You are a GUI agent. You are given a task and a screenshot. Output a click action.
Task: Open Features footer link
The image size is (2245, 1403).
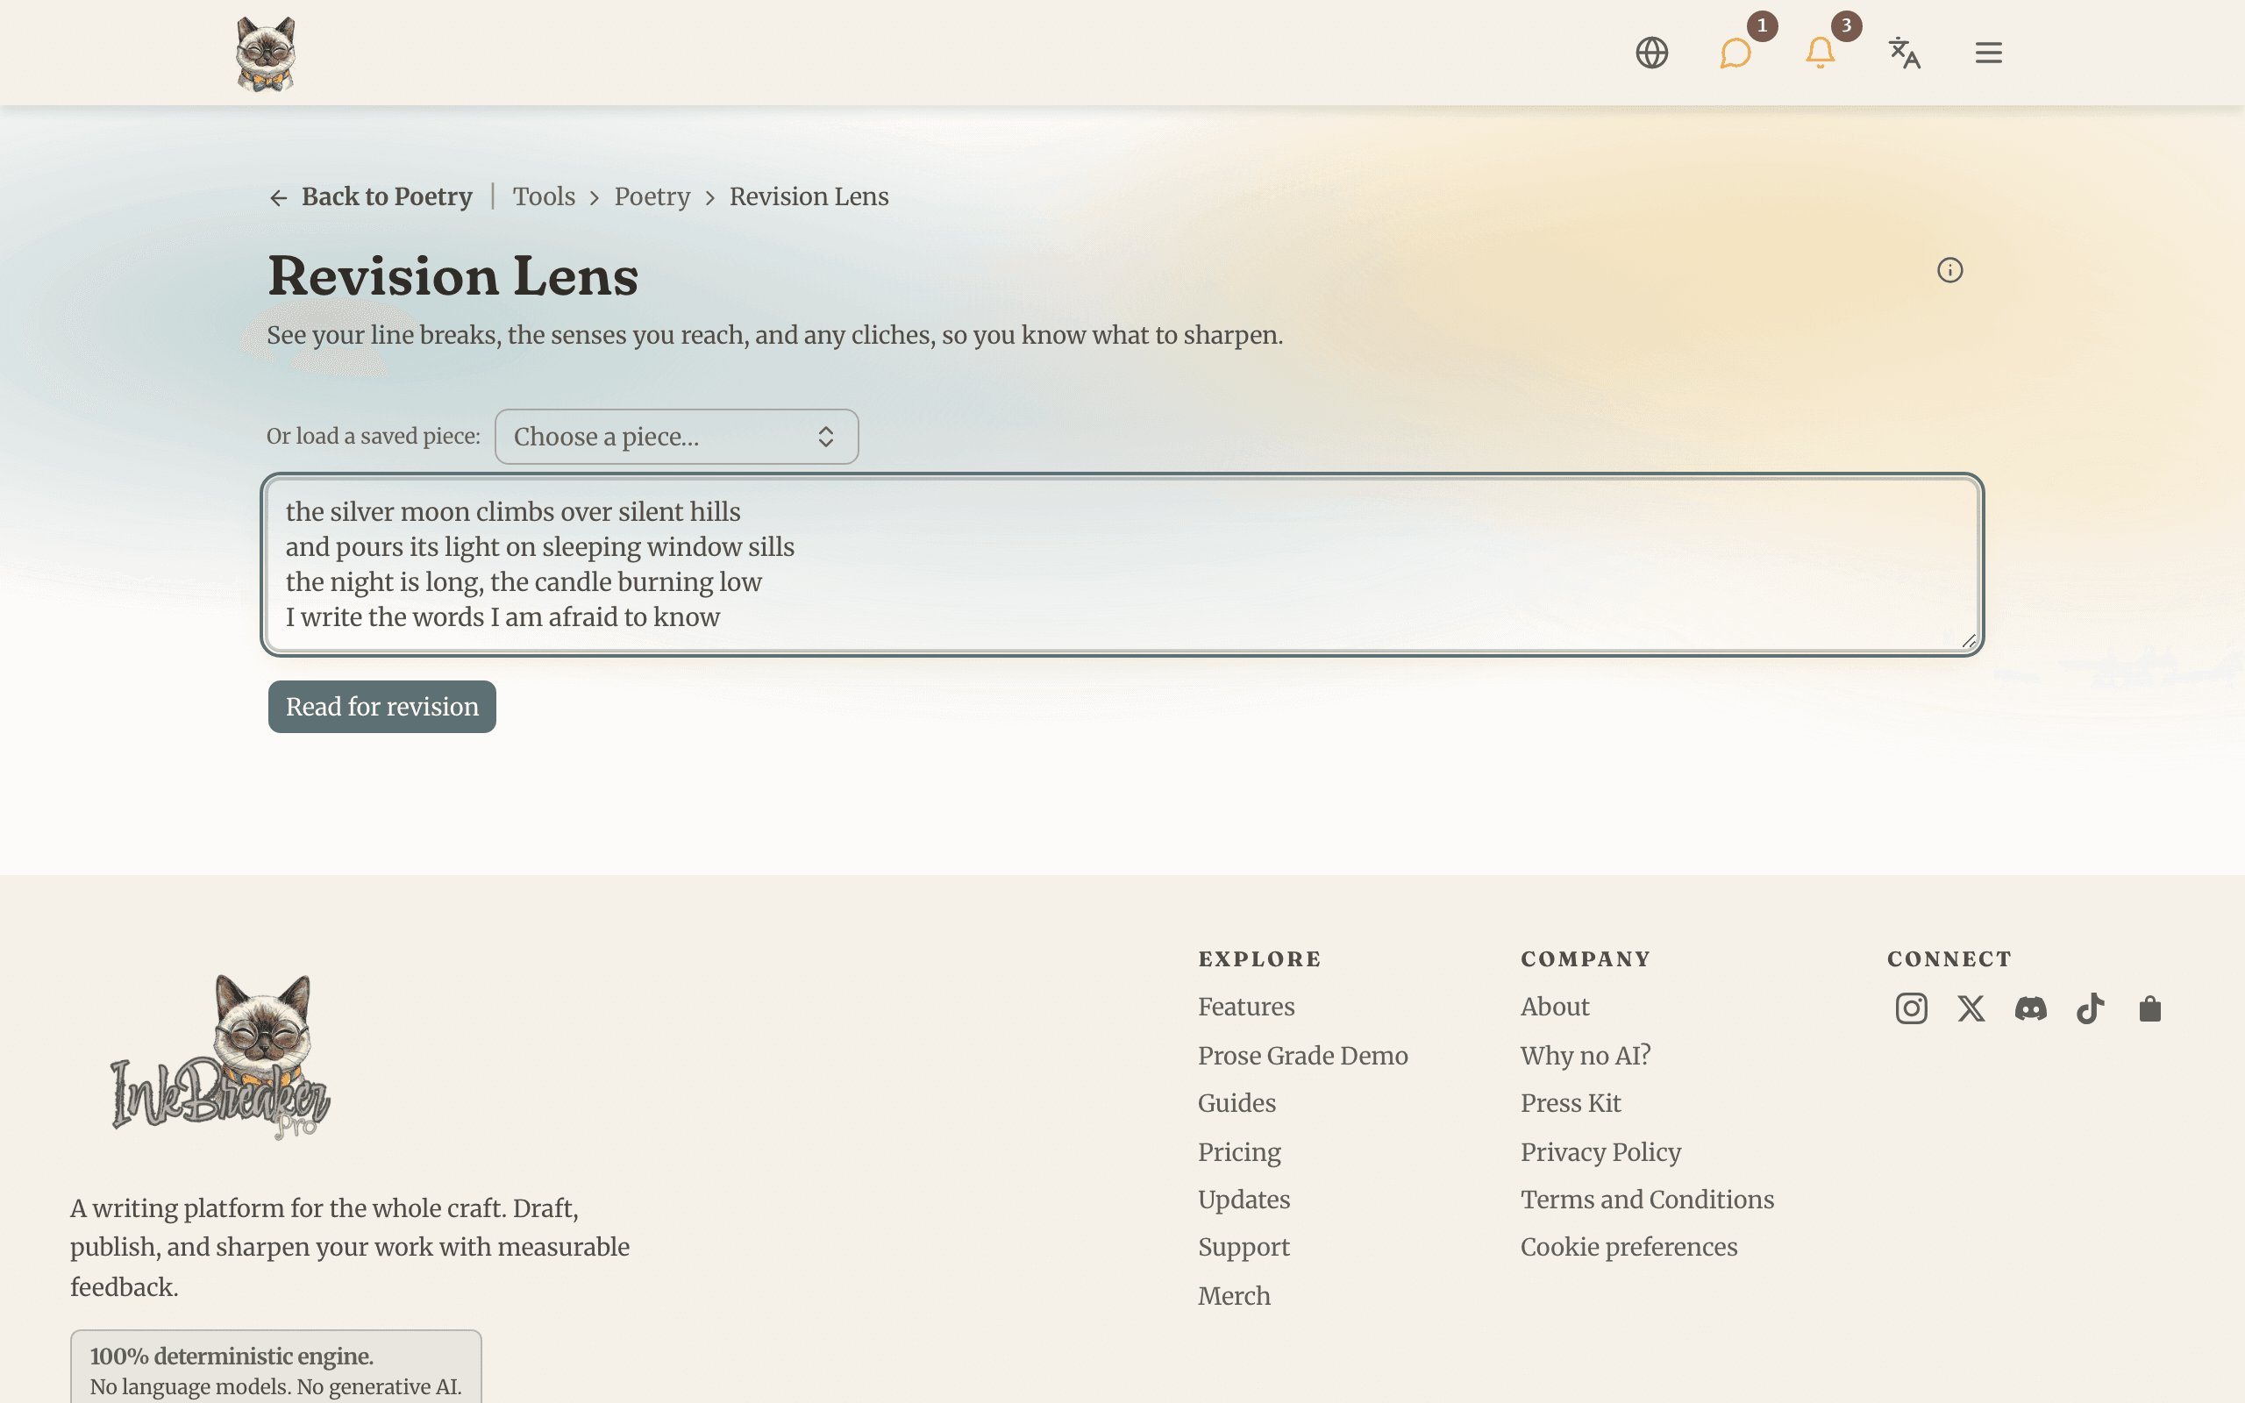point(1246,1007)
